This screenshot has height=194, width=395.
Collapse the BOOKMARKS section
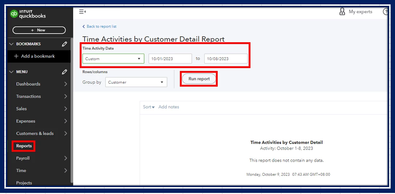[x=11, y=44]
